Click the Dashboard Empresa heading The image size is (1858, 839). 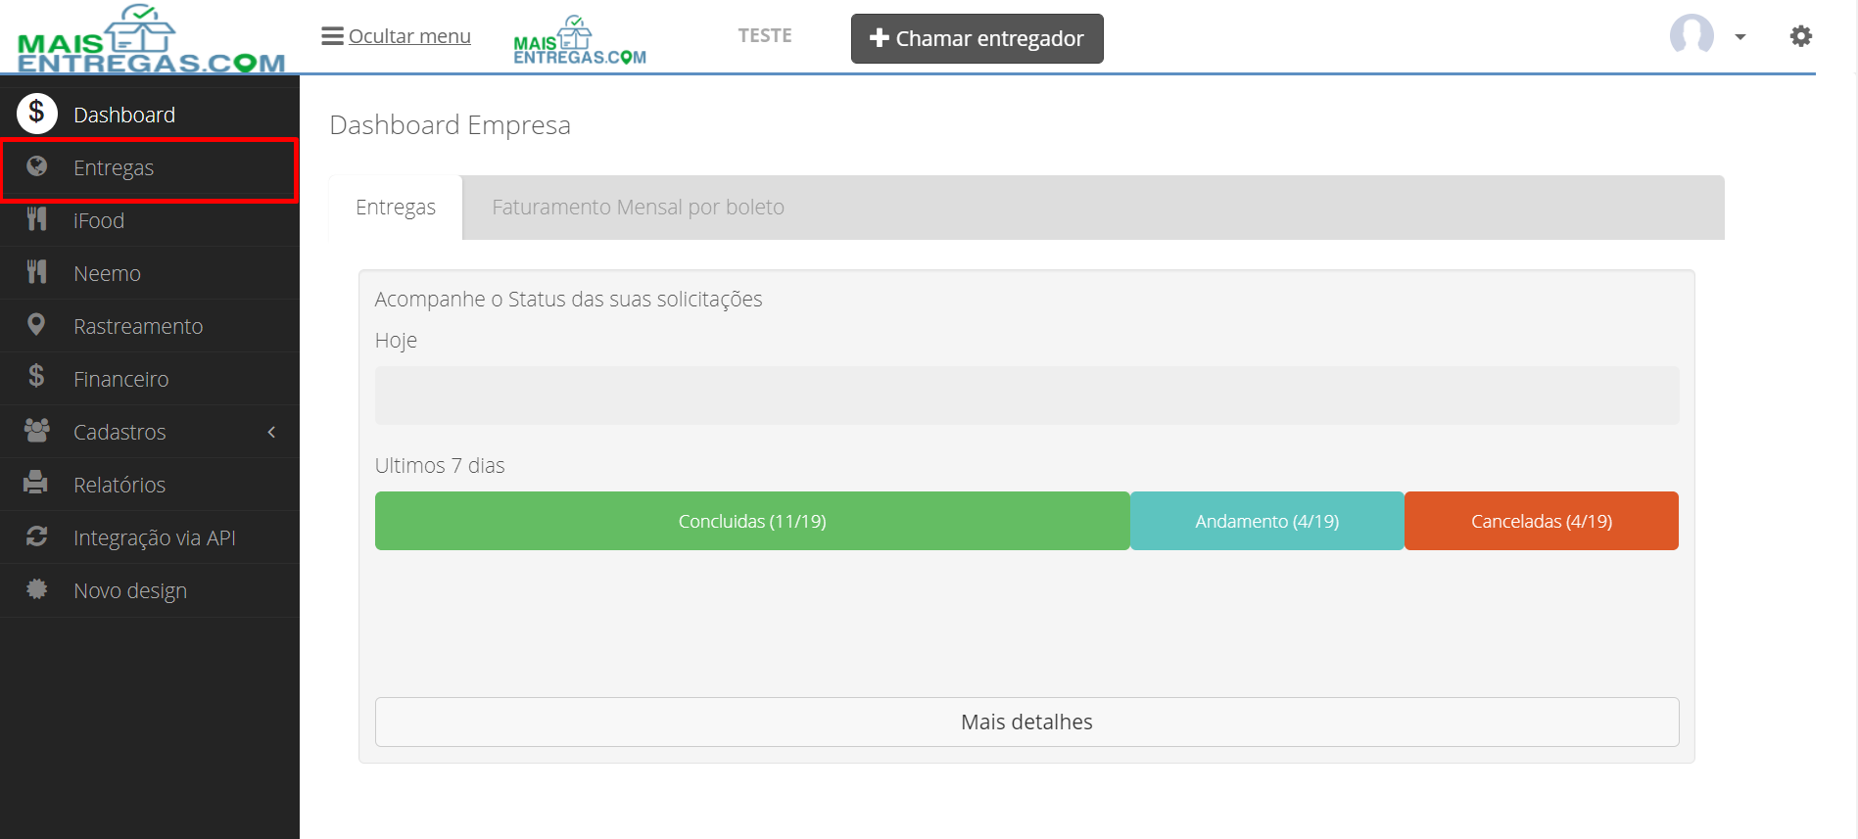click(x=450, y=125)
